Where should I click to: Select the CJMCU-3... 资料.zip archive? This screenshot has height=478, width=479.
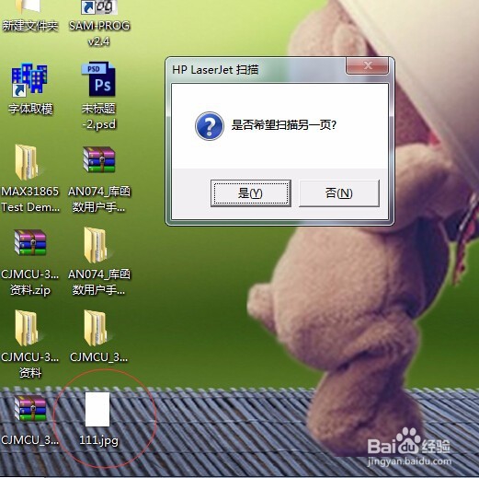click(29, 262)
